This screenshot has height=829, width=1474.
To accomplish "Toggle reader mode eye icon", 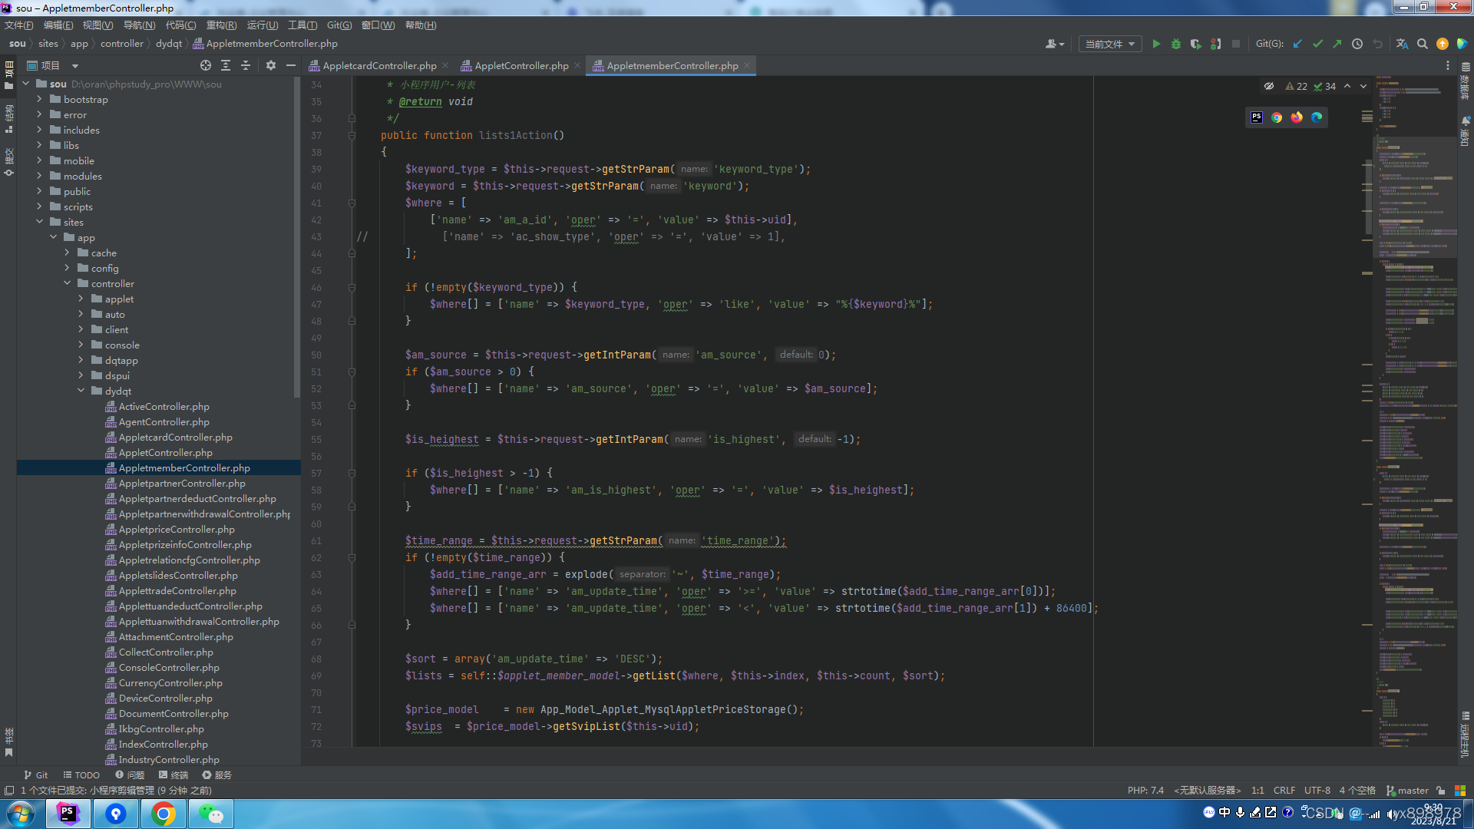I will 1269,86.
